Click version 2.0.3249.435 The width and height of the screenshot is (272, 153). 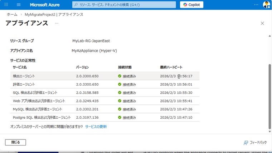[x=87, y=101]
